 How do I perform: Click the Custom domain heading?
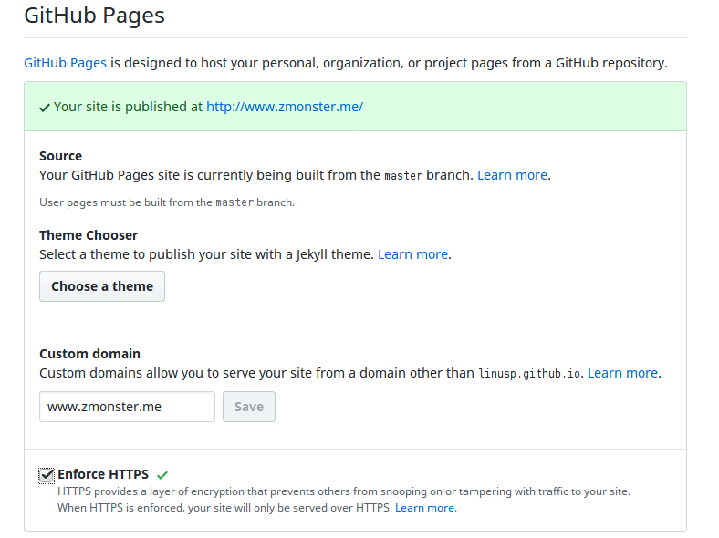[x=89, y=354]
